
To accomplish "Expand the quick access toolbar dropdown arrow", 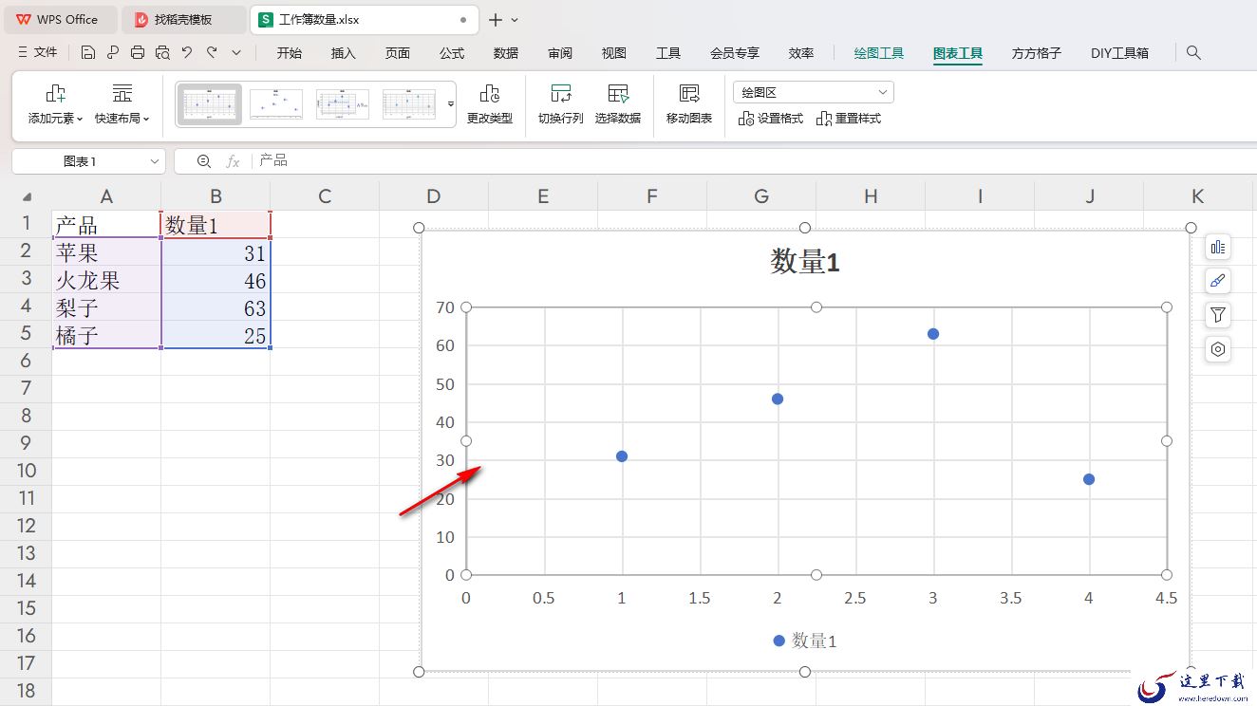I will (236, 53).
